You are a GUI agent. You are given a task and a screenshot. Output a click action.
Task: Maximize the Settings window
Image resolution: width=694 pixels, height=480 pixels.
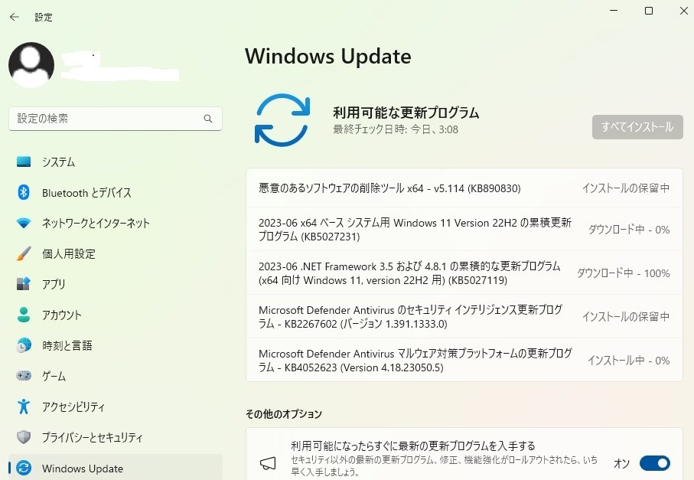coord(648,11)
